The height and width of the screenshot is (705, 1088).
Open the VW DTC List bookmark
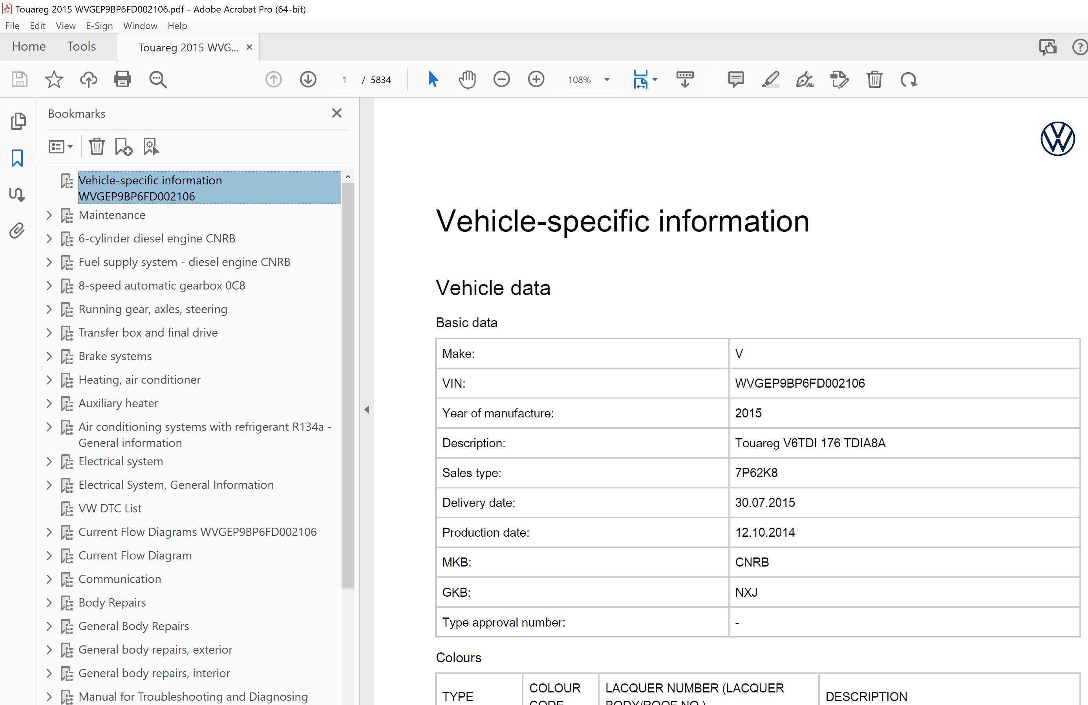[110, 508]
